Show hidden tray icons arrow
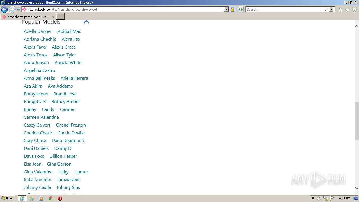Screen dimensions: 359x202 tap(313, 198)
